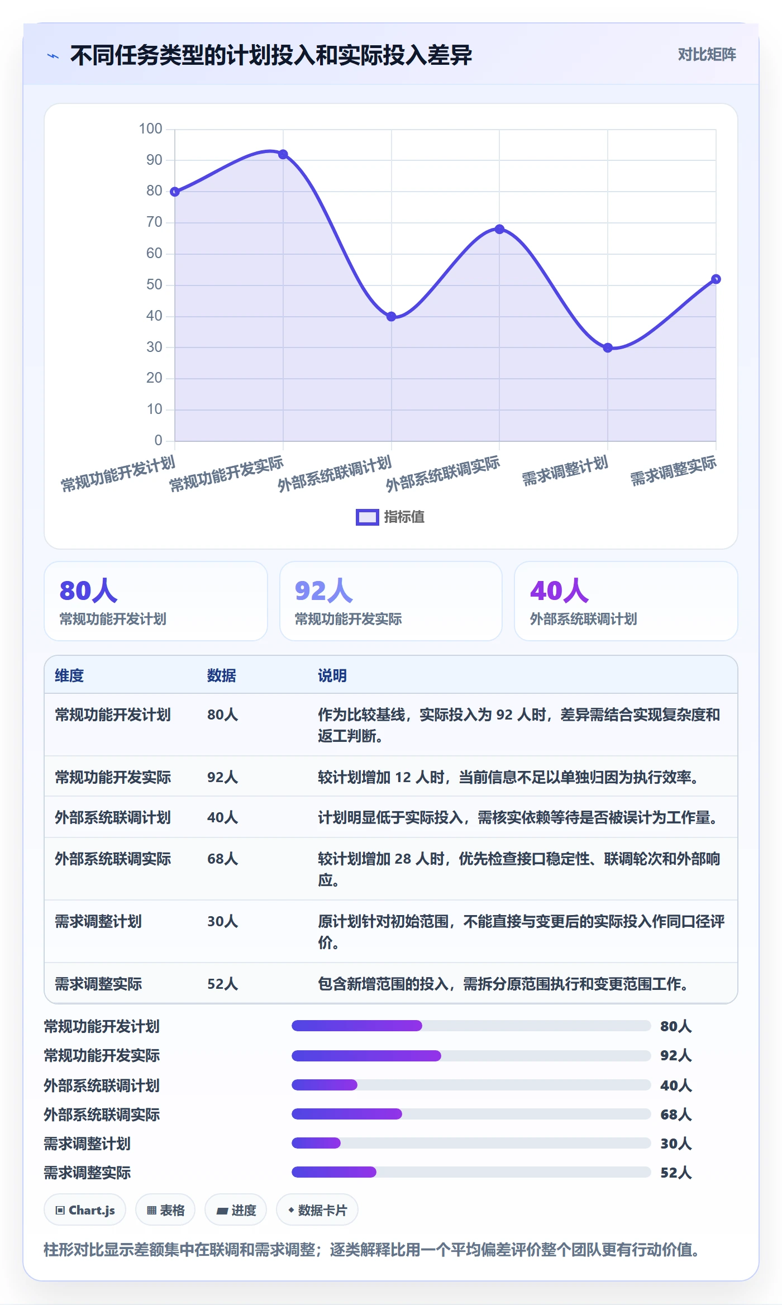The width and height of the screenshot is (782, 1305).
Task: Click the 外部系统联调计划 x-axis label on chart
Action: coord(335,473)
